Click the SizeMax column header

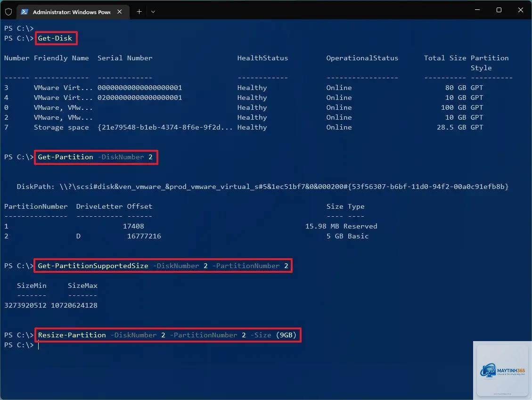click(x=82, y=286)
